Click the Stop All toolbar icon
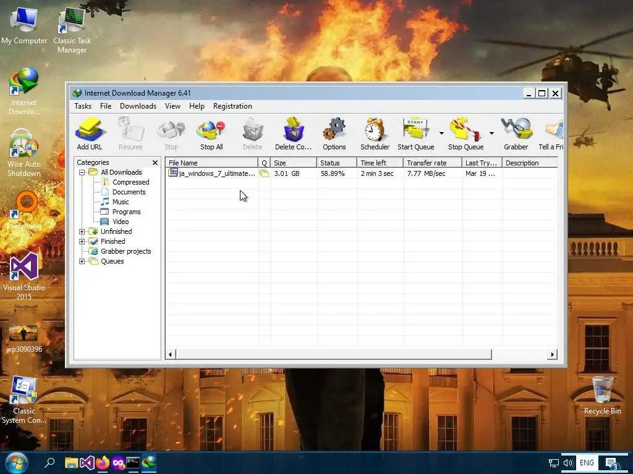 pyautogui.click(x=211, y=134)
